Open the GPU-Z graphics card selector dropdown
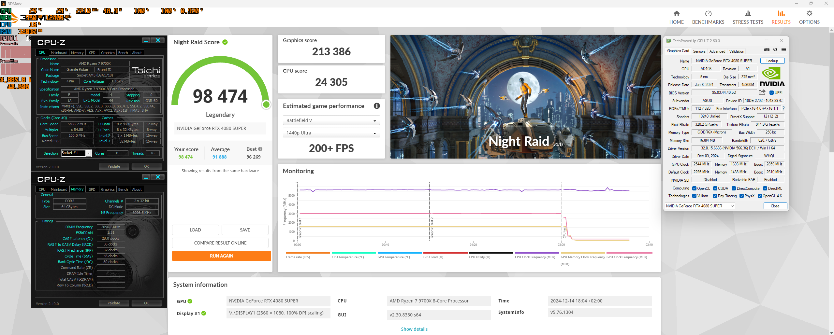Screen dimensions: 834x335 pyautogui.click(x=700, y=206)
